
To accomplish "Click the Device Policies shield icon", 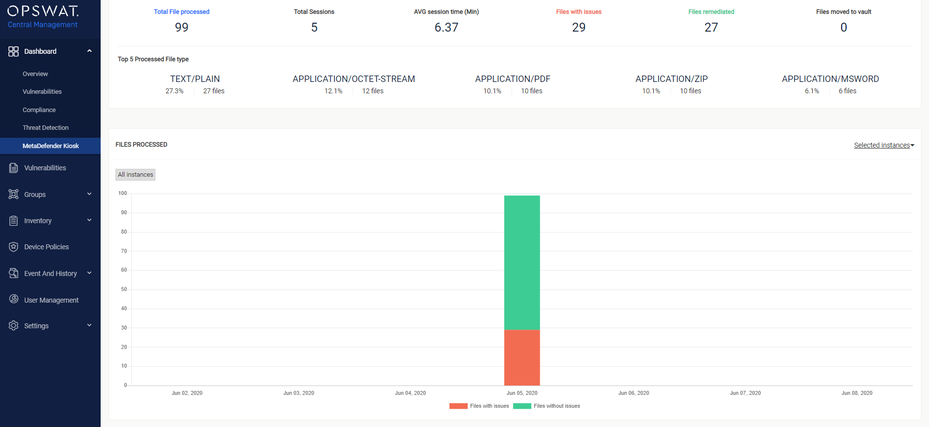I will pyautogui.click(x=13, y=247).
